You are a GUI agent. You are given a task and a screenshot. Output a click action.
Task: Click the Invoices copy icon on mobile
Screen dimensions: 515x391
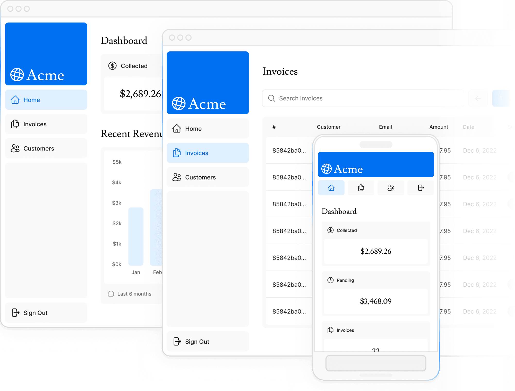coord(361,188)
